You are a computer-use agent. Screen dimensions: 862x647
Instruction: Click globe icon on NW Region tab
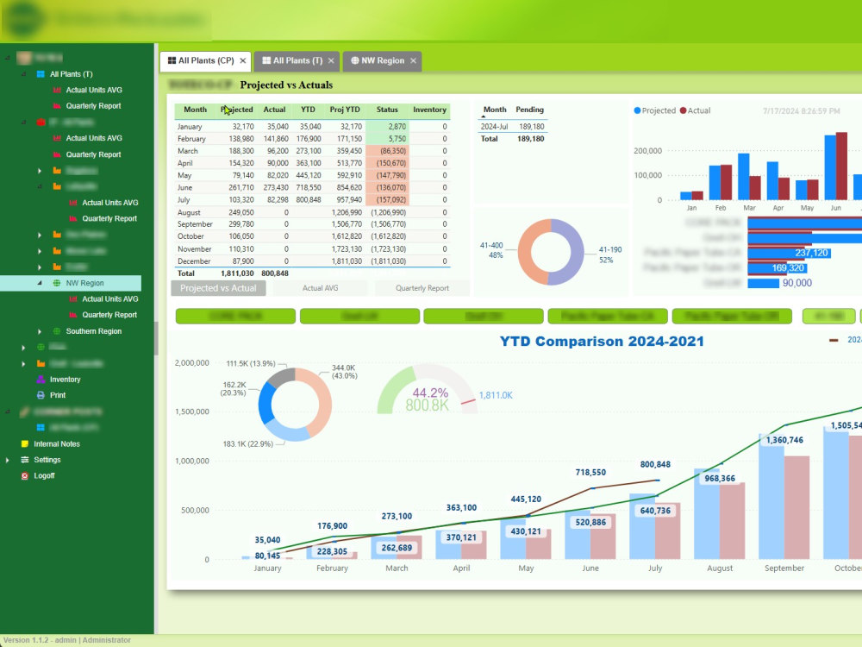tap(354, 60)
